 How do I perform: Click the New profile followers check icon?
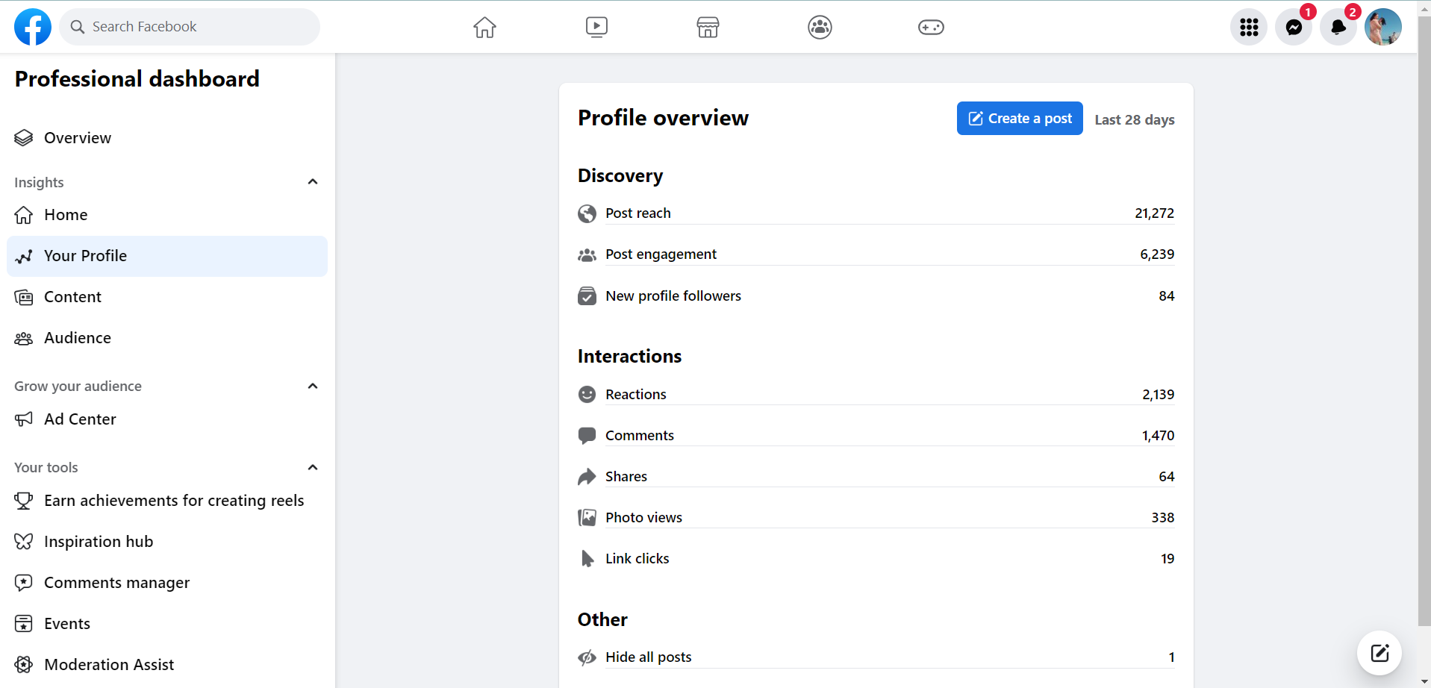coord(587,296)
